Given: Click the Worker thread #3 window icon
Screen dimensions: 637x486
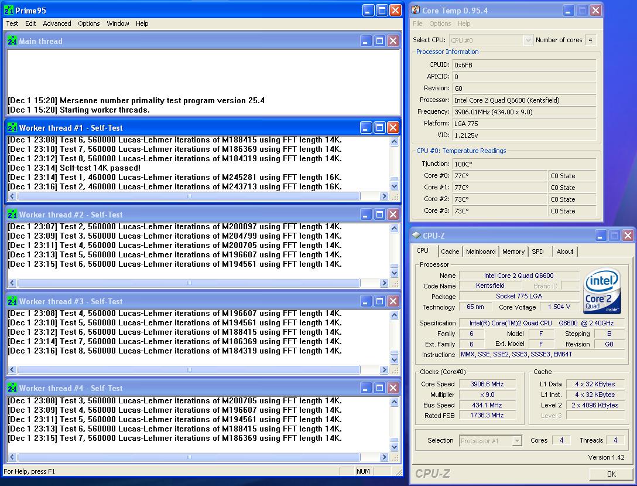Looking at the screenshot, I should click(x=12, y=301).
